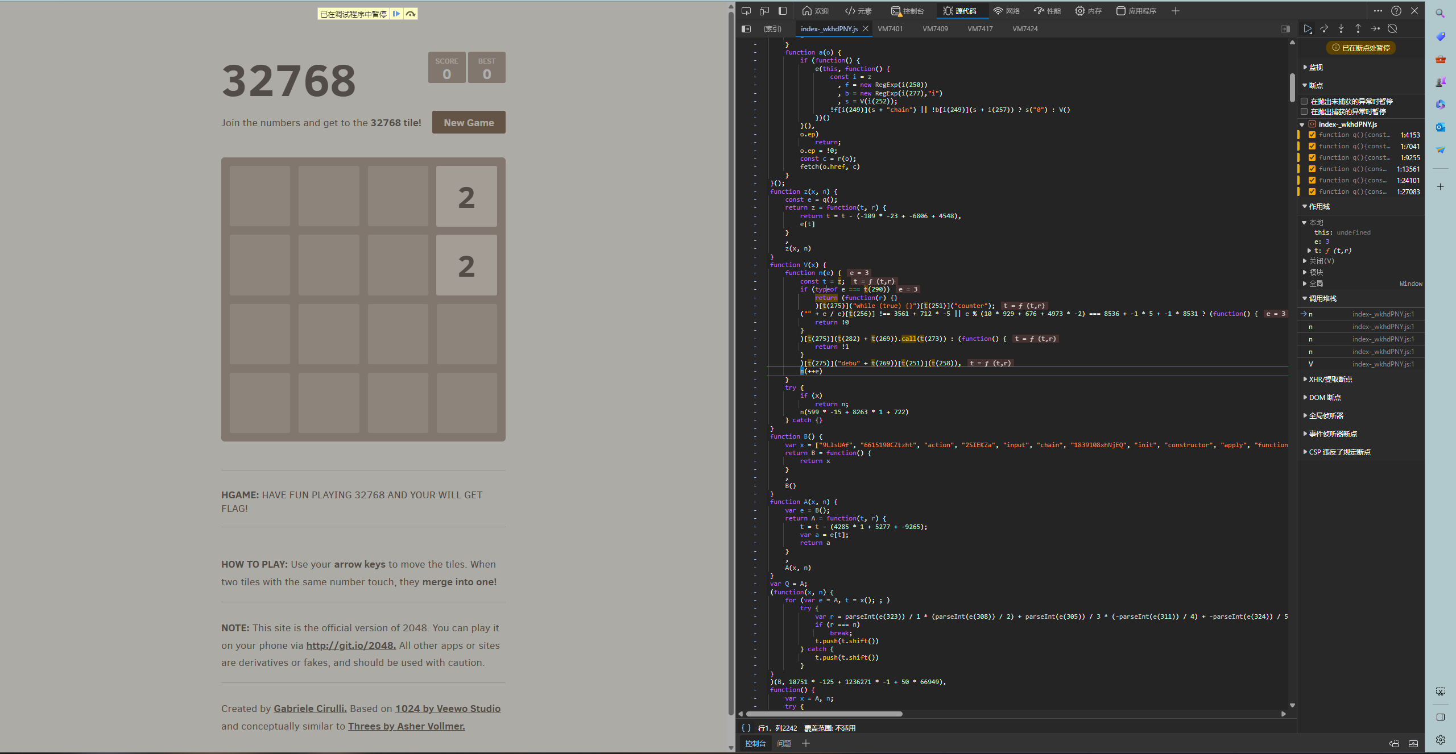Toggle the debugger sidebar pane icon
The height and width of the screenshot is (754, 1456).
[x=1285, y=28]
